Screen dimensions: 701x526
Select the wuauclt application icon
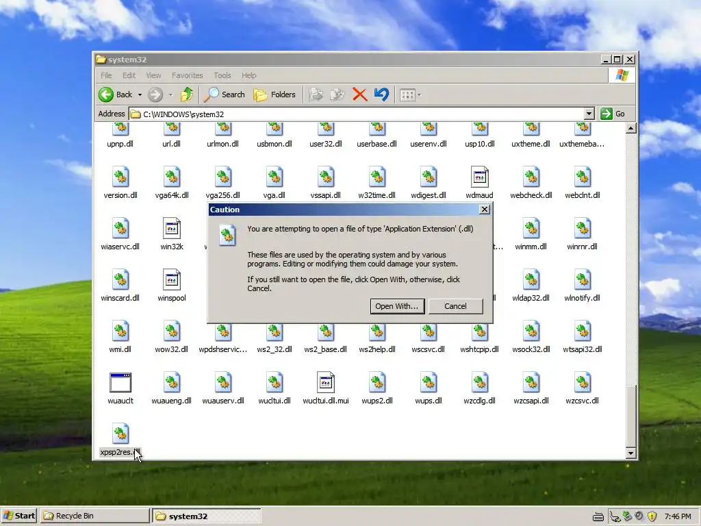pos(120,382)
